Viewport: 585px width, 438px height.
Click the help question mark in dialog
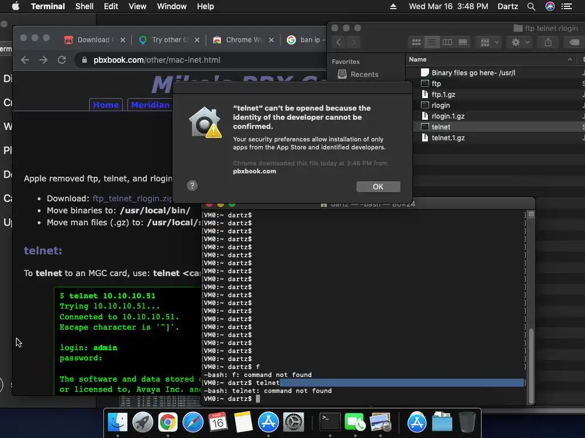click(192, 185)
